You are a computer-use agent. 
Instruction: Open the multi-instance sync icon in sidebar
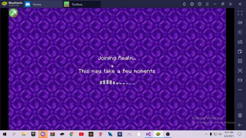(240, 51)
